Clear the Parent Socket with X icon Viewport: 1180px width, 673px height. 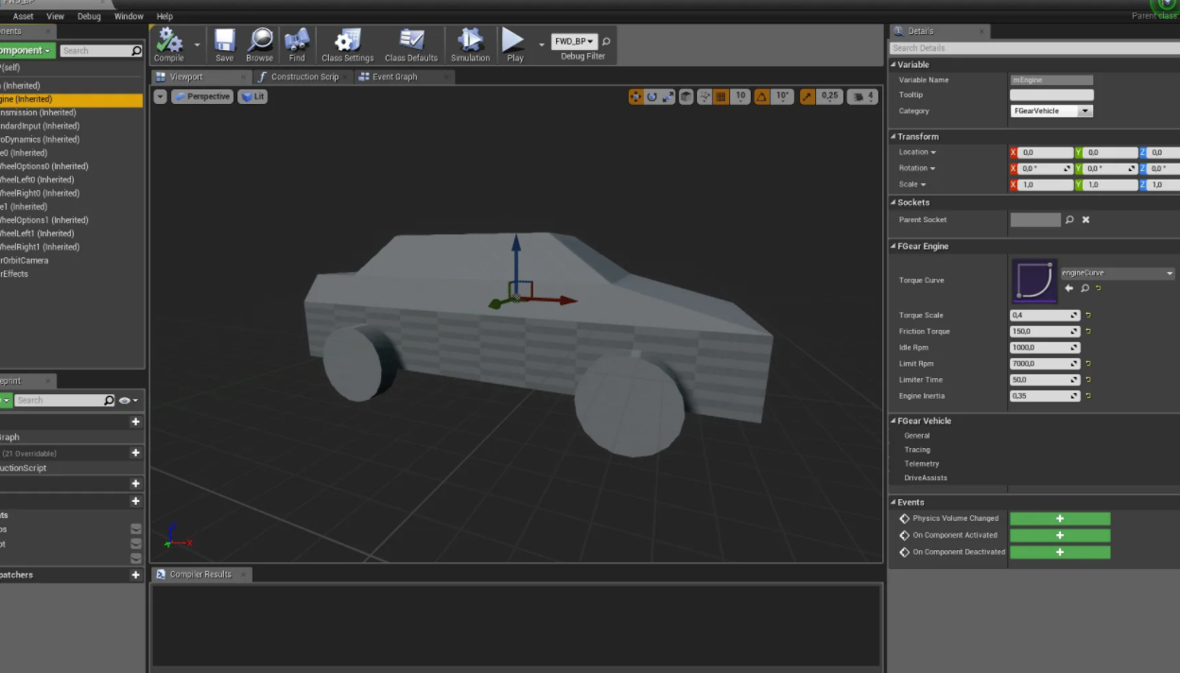[x=1085, y=219]
